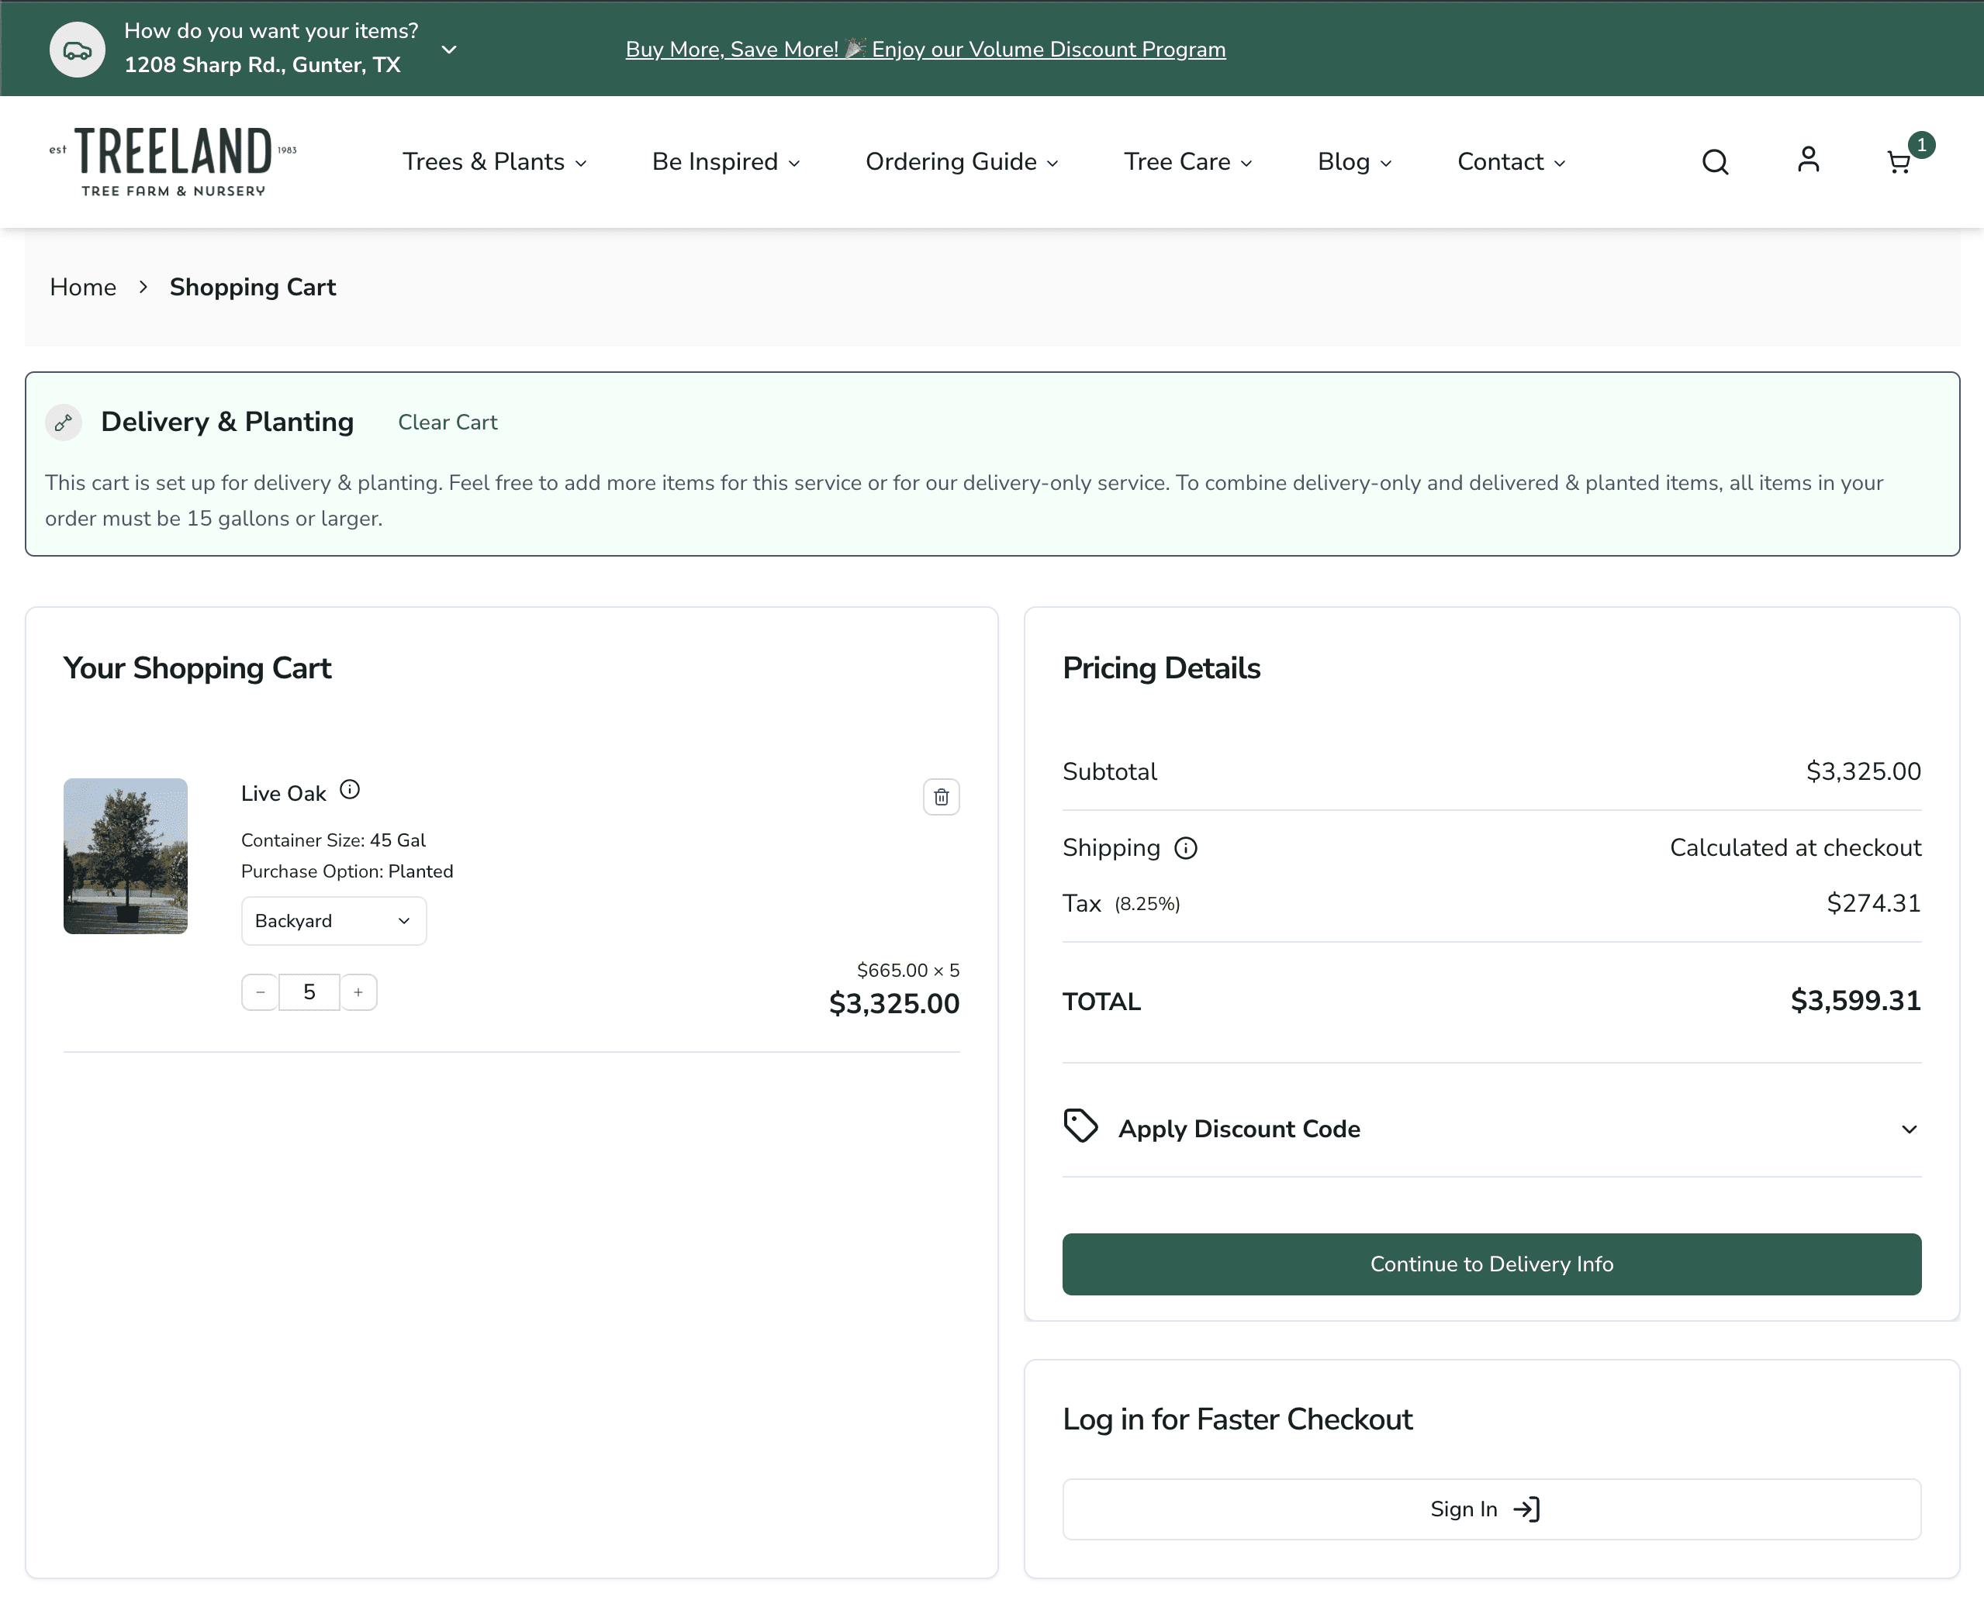
Task: Click the Live Oak product thumbnail
Action: [x=125, y=857]
